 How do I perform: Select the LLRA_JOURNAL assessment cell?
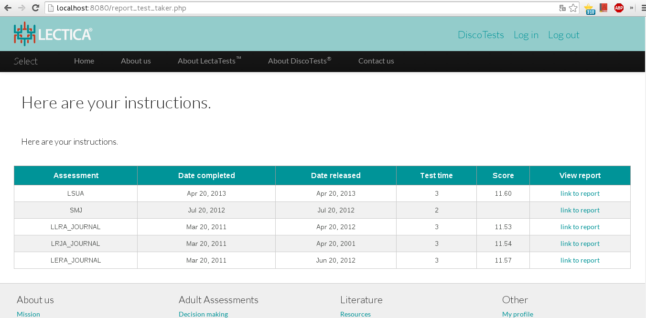point(76,227)
